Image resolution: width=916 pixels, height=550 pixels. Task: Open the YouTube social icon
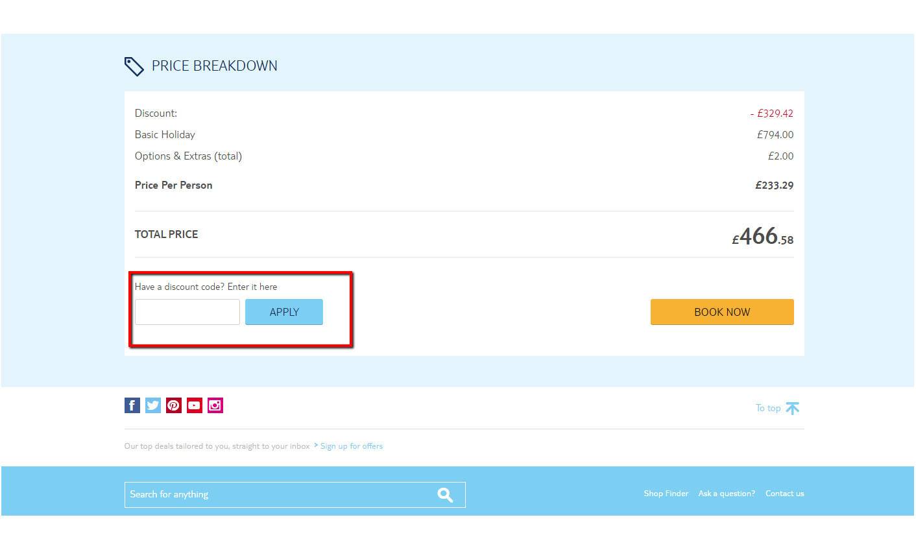pos(194,405)
